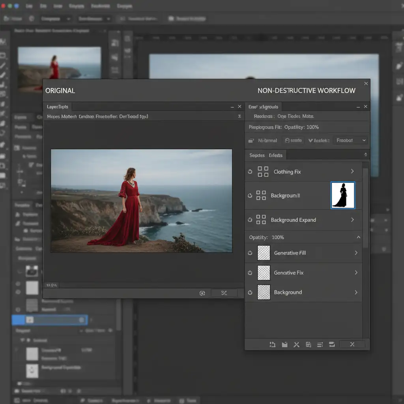Select the woman silhouette mask thumbnail
This screenshot has width=404, height=404.
pos(342,195)
